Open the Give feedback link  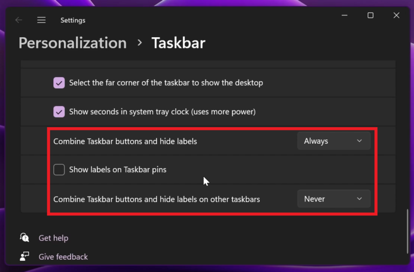(63, 257)
